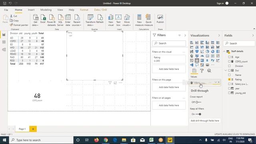Open the Analytics magnifier pane
Viewport: 256px width, 144px height.
(x=209, y=71)
